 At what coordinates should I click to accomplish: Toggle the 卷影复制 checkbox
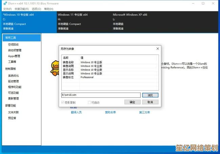click(63, 103)
